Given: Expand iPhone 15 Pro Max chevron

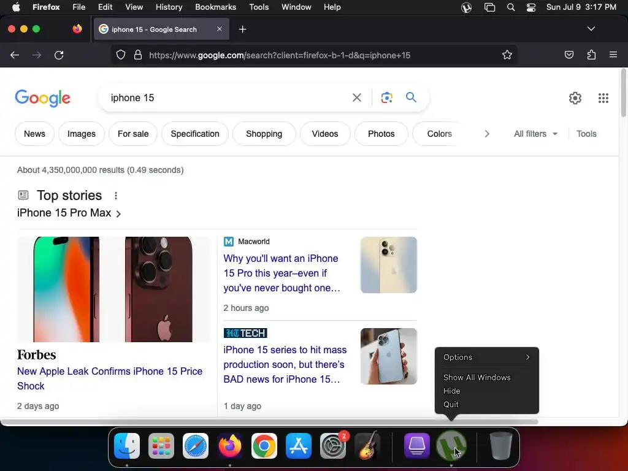Looking at the screenshot, I should point(118,214).
